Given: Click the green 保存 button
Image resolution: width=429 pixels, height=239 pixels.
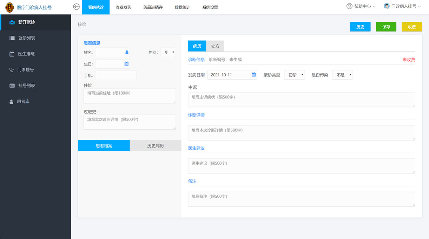Looking at the screenshot, I should pos(386,27).
